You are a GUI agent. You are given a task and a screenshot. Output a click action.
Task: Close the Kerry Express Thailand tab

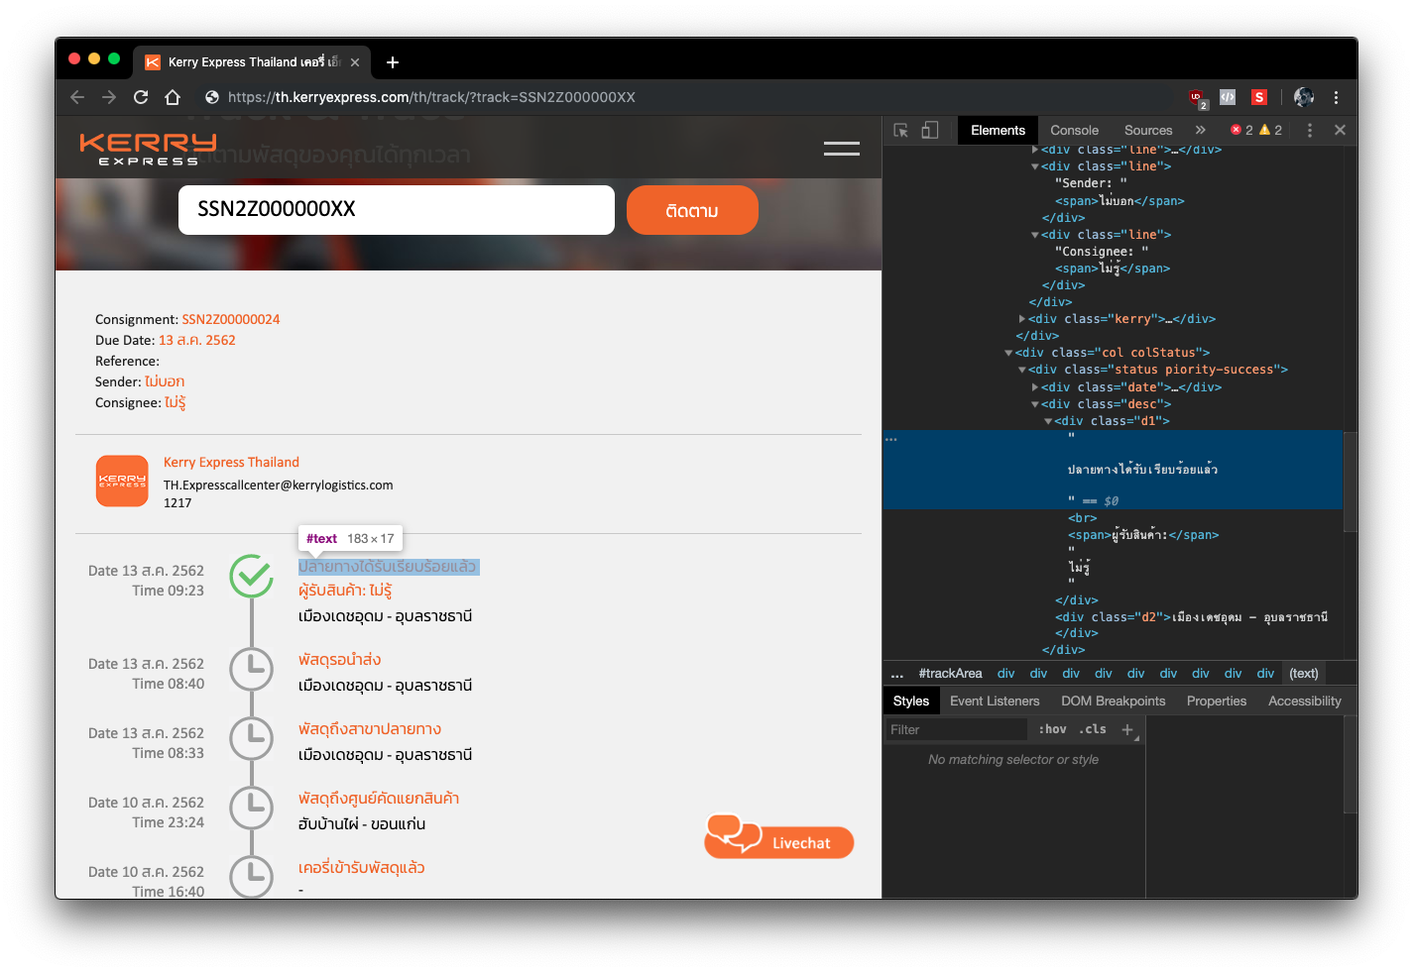pos(355,62)
